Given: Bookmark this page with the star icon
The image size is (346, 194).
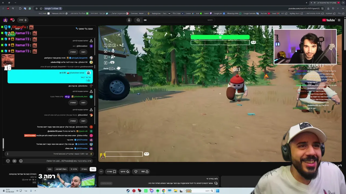Looking at the screenshot, I should (36, 8).
